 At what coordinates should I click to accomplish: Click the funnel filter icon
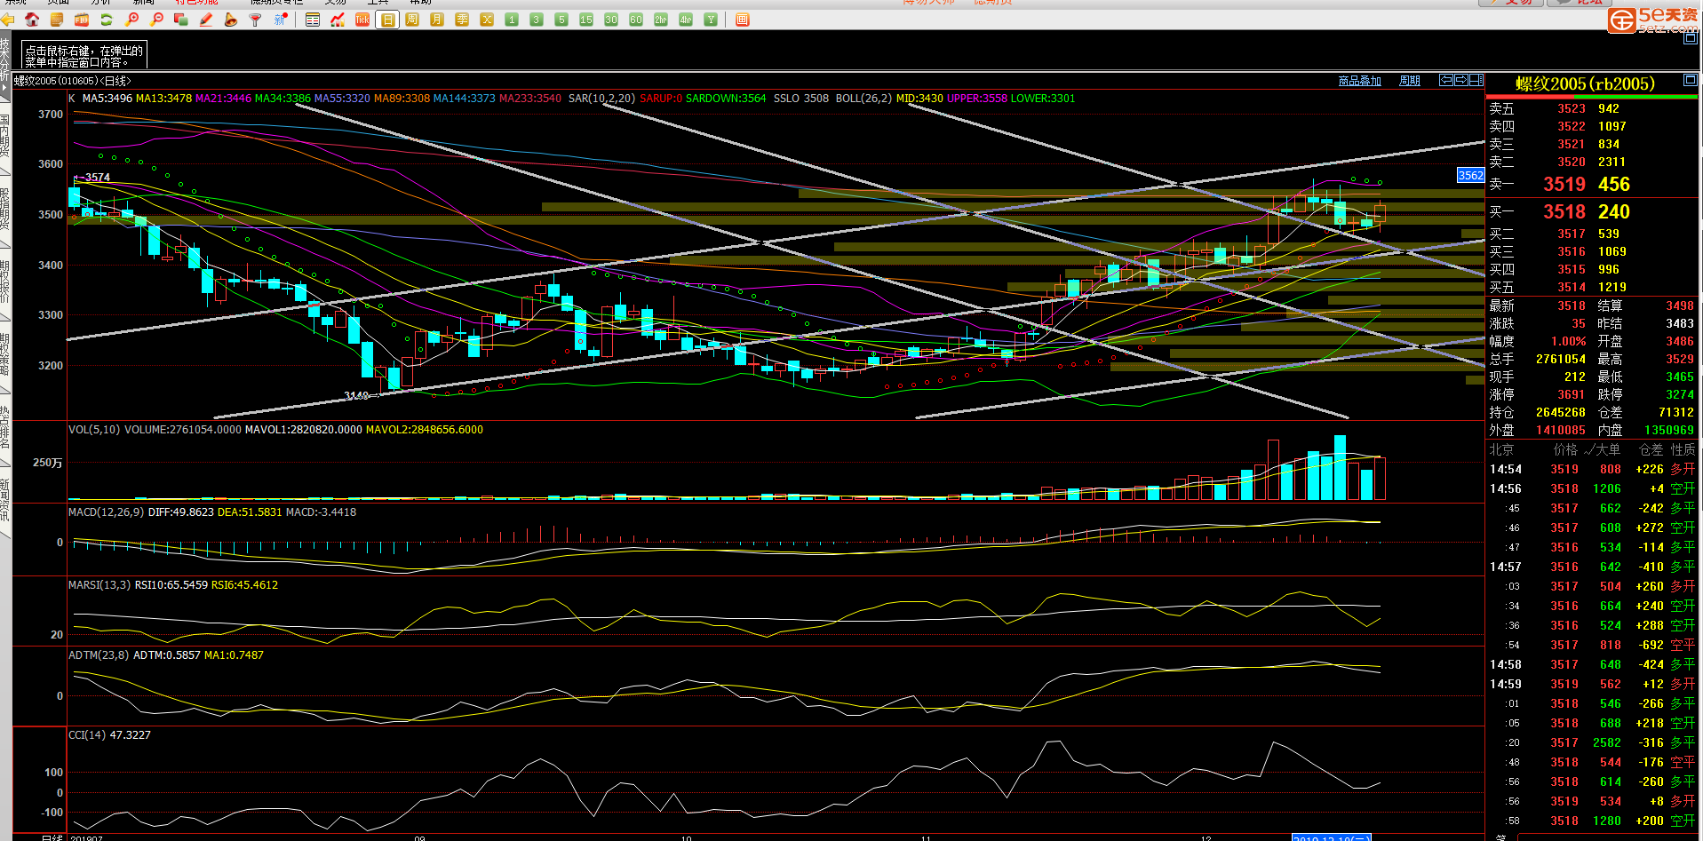(x=256, y=20)
